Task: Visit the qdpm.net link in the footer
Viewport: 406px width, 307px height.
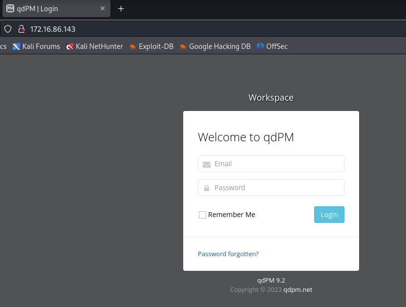Action: pos(298,289)
